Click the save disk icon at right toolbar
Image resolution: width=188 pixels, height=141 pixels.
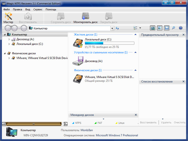[x=167, y=28]
